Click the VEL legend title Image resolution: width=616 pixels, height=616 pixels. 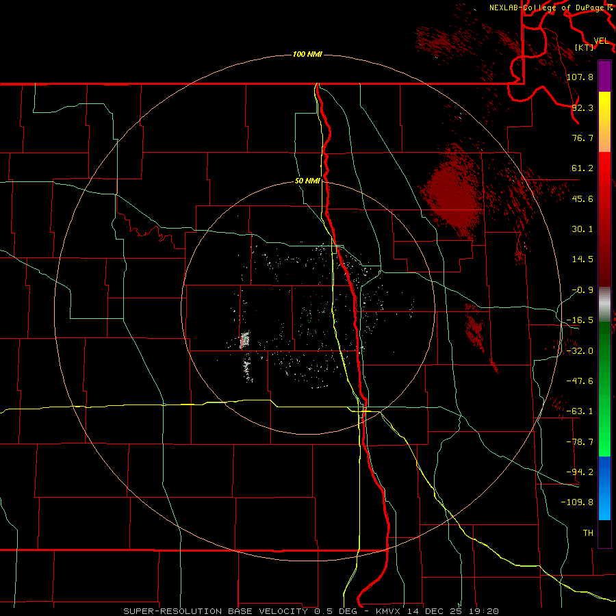[x=601, y=41]
